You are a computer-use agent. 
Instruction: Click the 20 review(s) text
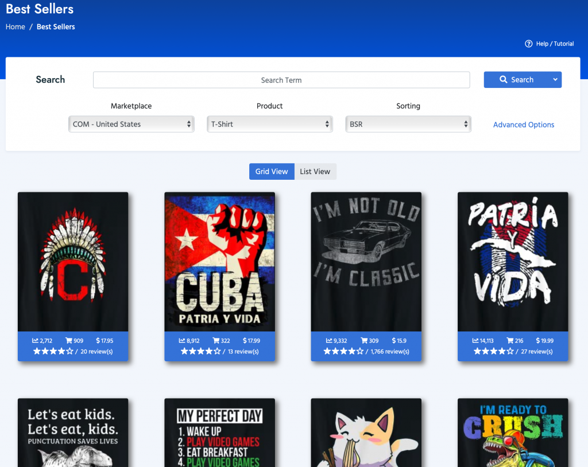click(96, 352)
